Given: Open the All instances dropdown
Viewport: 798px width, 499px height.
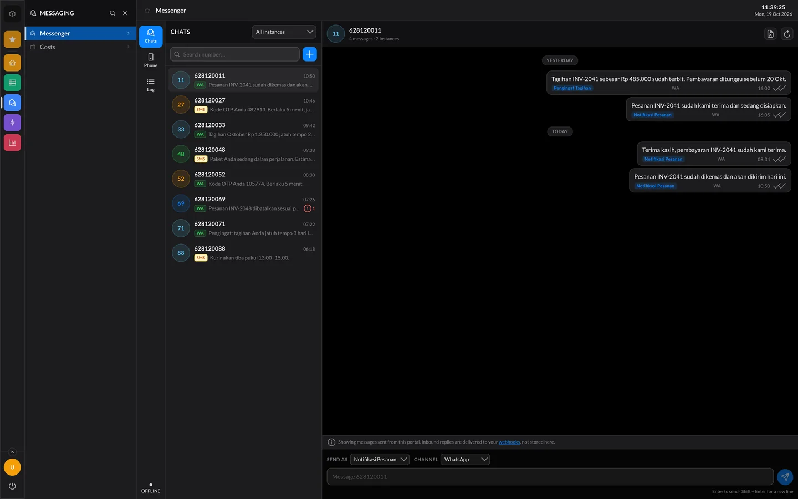Looking at the screenshot, I should (284, 32).
